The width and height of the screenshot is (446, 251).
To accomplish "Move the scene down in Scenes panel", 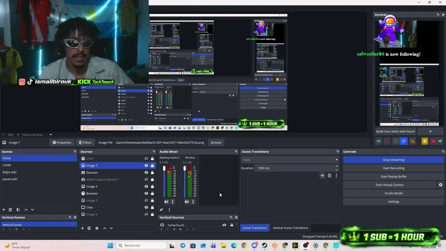I will coord(32,210).
